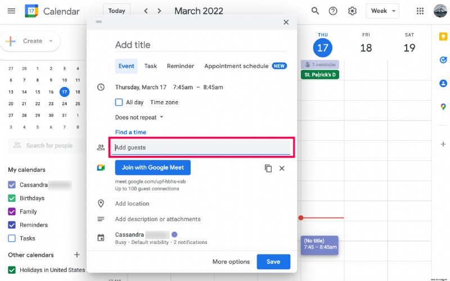Open Contacts side panel icon

pyautogui.click(x=443, y=83)
